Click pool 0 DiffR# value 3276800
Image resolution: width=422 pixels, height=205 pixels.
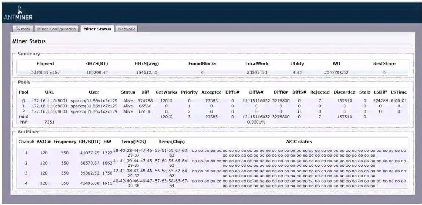[x=281, y=100]
